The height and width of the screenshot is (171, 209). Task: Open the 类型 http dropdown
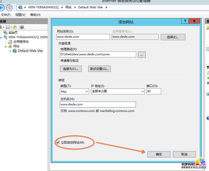[x=74, y=92]
